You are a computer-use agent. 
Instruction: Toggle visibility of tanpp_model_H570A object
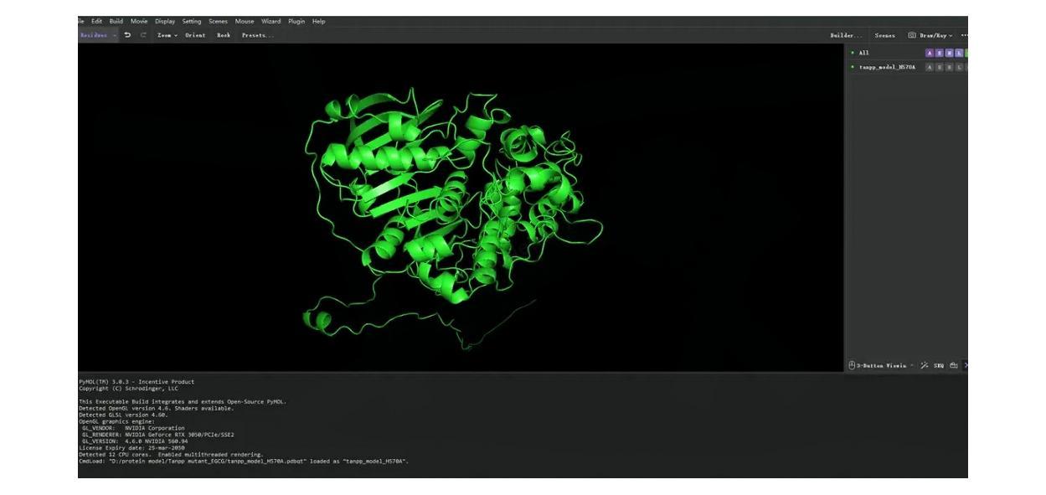pos(853,67)
